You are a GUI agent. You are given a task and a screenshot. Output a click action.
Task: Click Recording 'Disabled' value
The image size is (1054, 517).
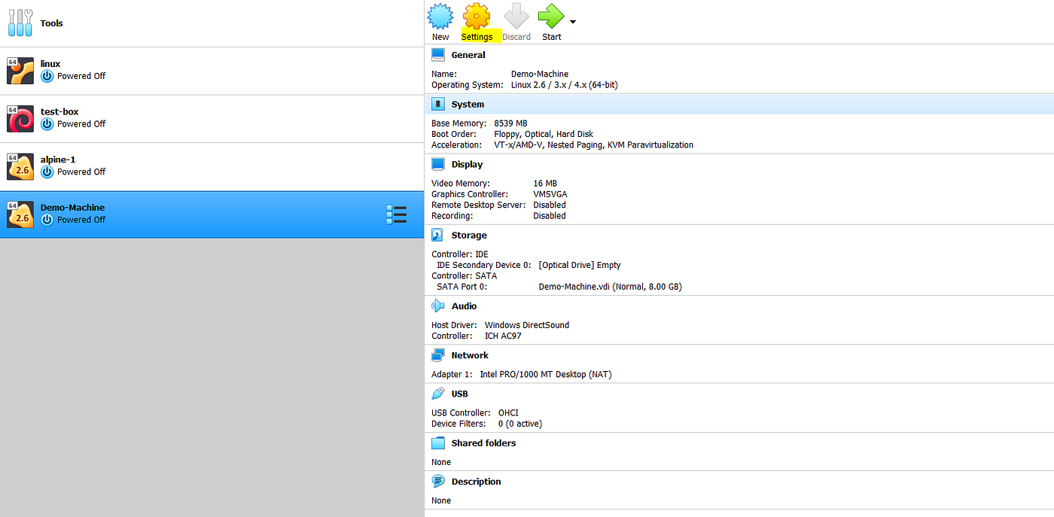click(x=550, y=216)
